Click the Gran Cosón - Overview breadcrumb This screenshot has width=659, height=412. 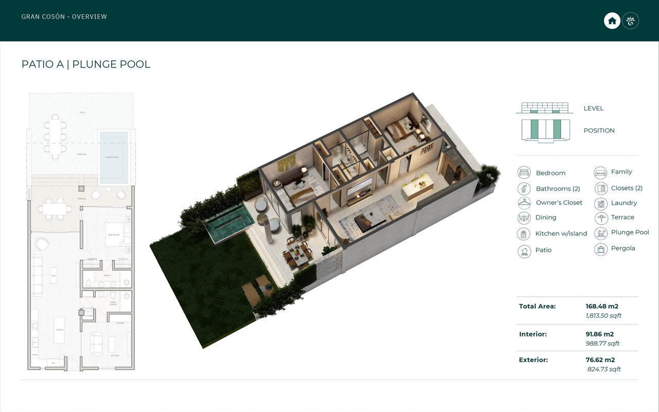[64, 17]
